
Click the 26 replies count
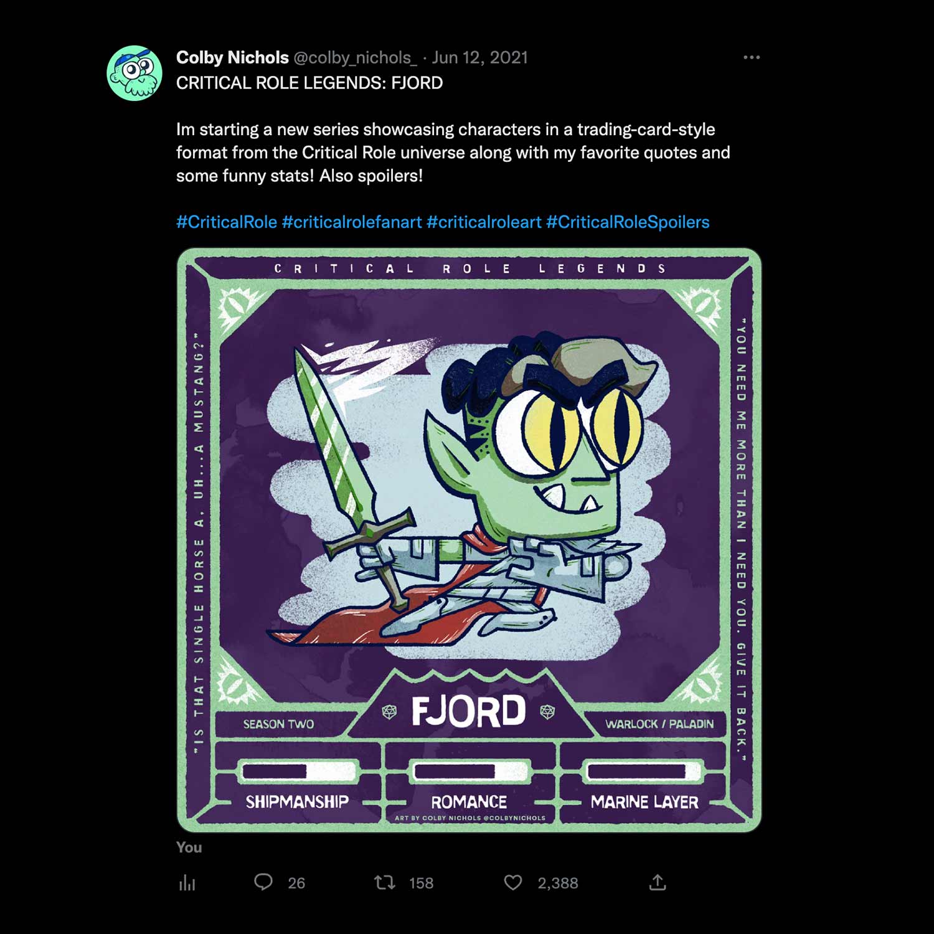296,883
